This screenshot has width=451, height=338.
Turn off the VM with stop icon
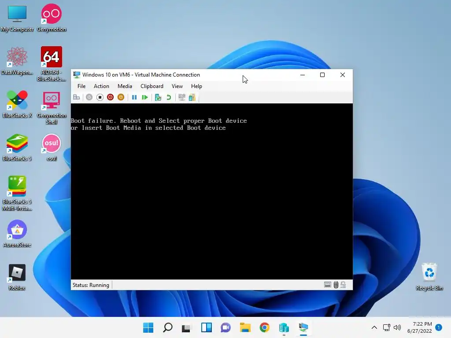(x=100, y=97)
